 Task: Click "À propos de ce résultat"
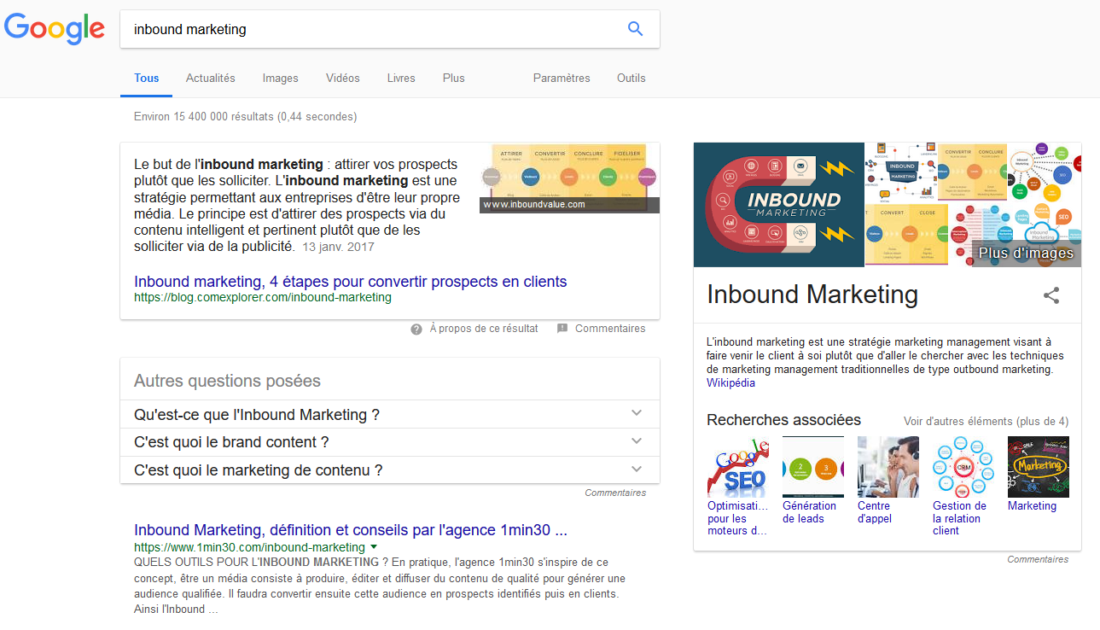click(484, 329)
